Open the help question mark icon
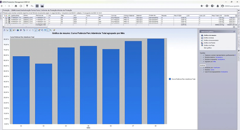Screen dimensions: 240x130 212,6
